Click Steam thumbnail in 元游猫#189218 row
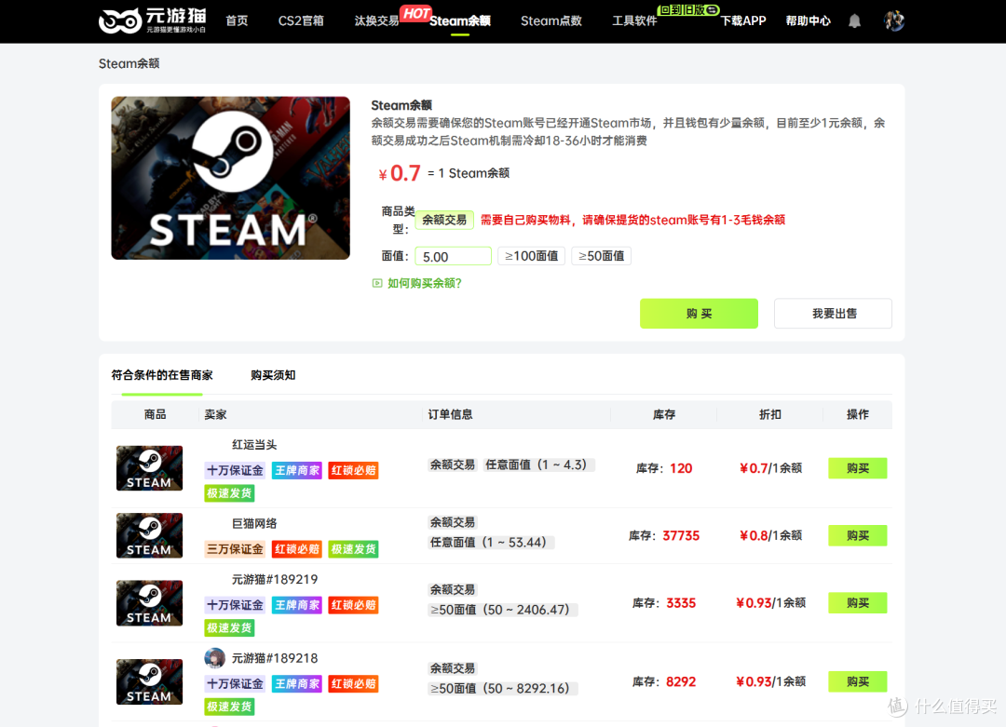Viewport: 1006px width, 727px height. coord(149,682)
